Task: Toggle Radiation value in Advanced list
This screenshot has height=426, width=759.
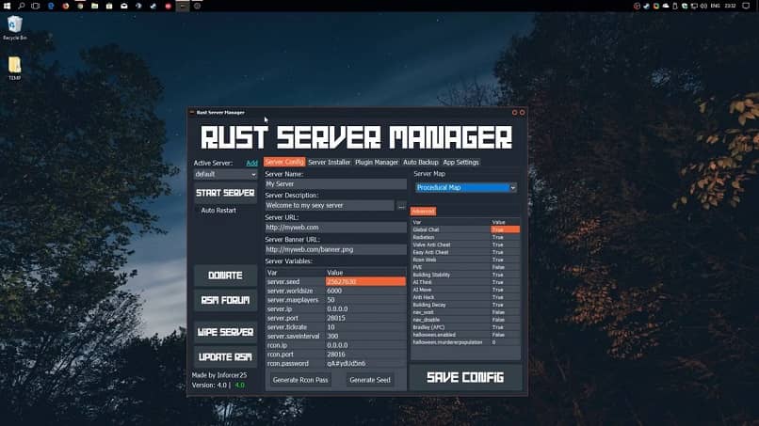Action: click(x=505, y=237)
